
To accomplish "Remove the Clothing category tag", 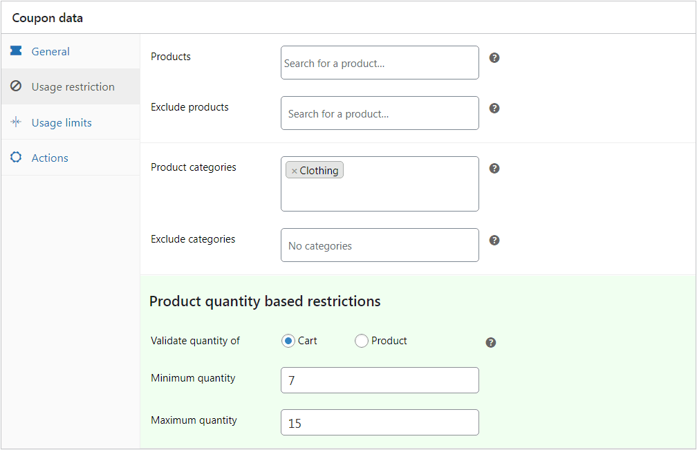I will (x=294, y=171).
